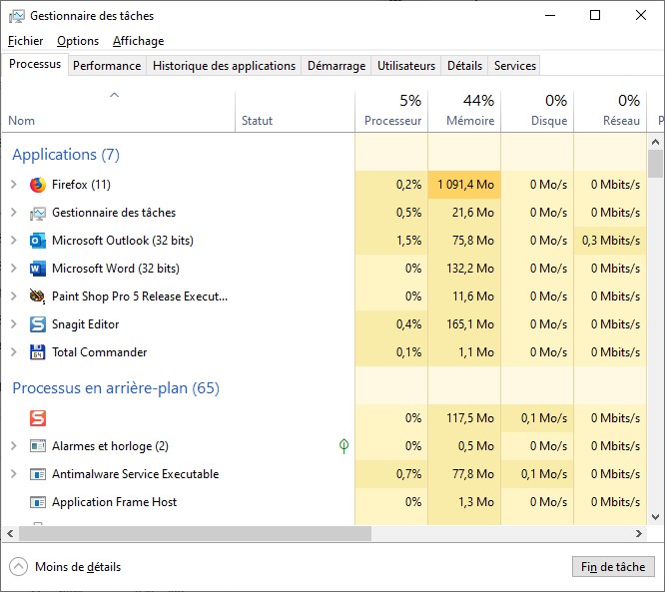Screen dimensions: 665x592
Task: Expand the Alarmes et horloge entry
Action: 13,446
